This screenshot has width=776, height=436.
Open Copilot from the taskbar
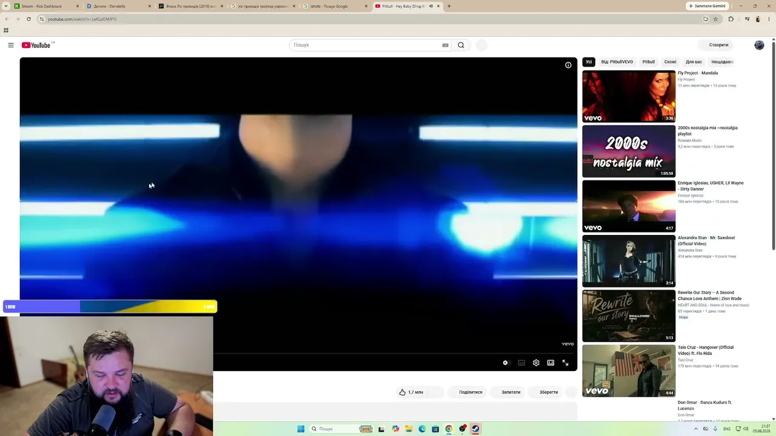coord(395,429)
